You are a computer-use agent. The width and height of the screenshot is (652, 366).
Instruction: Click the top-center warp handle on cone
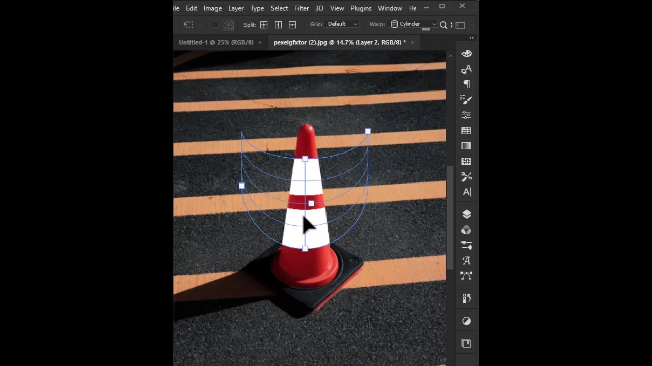point(305,159)
